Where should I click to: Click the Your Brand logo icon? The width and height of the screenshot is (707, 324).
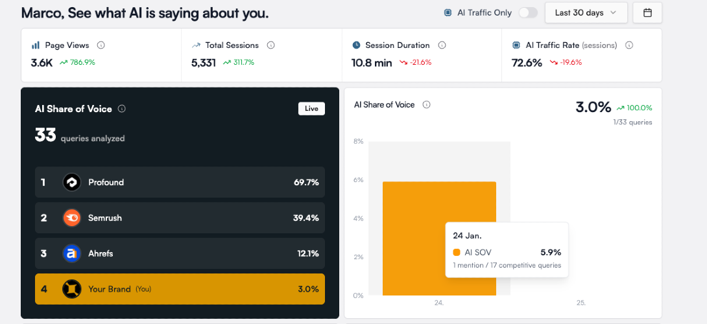(72, 289)
